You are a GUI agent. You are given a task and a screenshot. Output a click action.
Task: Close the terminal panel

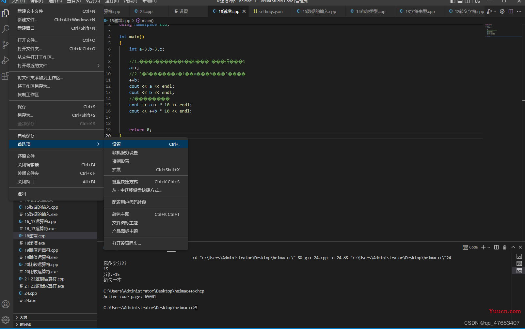click(x=520, y=247)
